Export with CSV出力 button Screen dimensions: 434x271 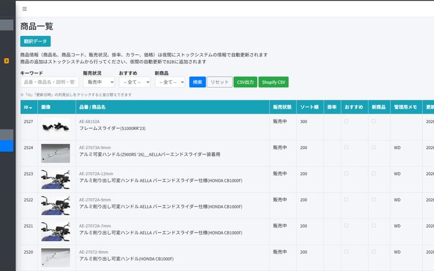point(246,82)
